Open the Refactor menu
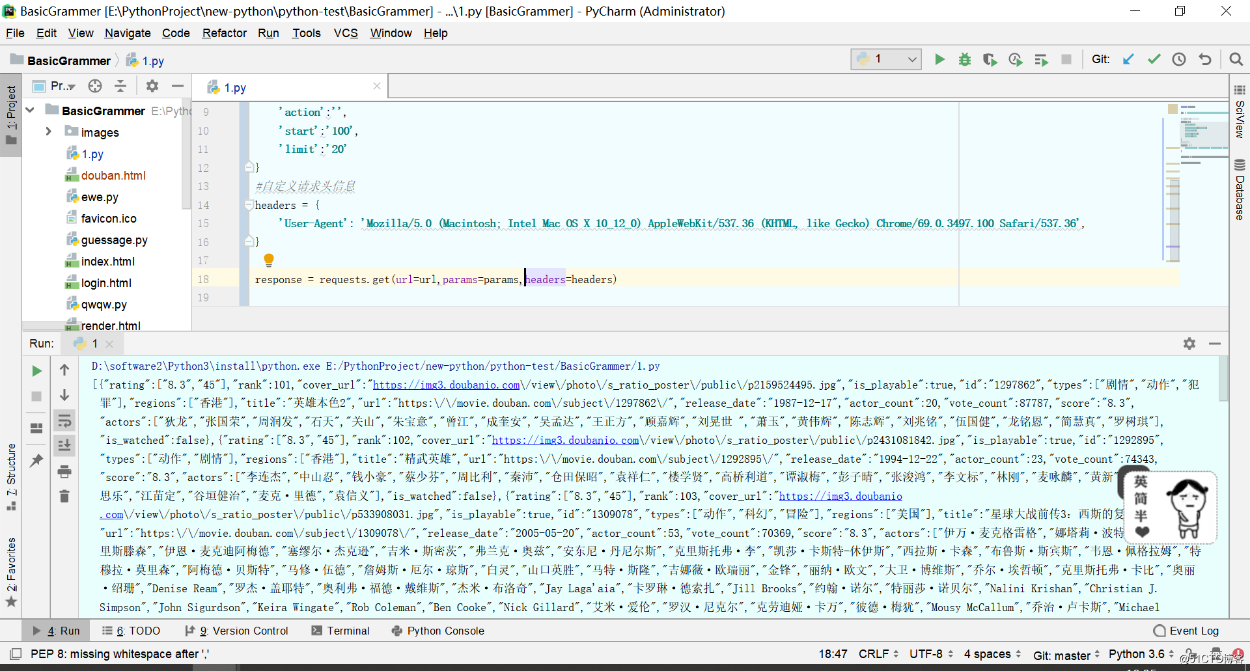Image resolution: width=1250 pixels, height=671 pixels. [224, 33]
